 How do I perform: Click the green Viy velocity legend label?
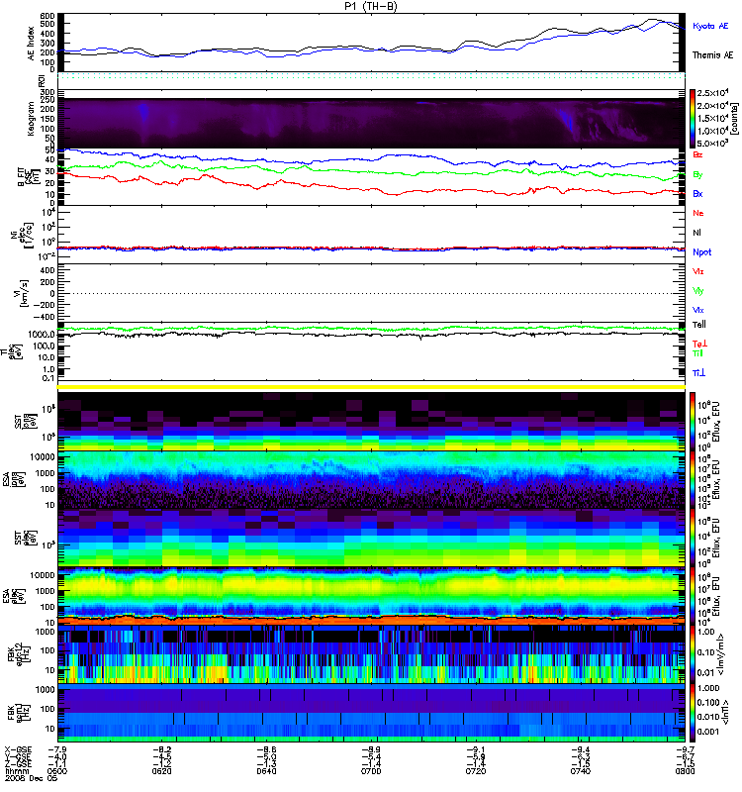click(x=697, y=291)
